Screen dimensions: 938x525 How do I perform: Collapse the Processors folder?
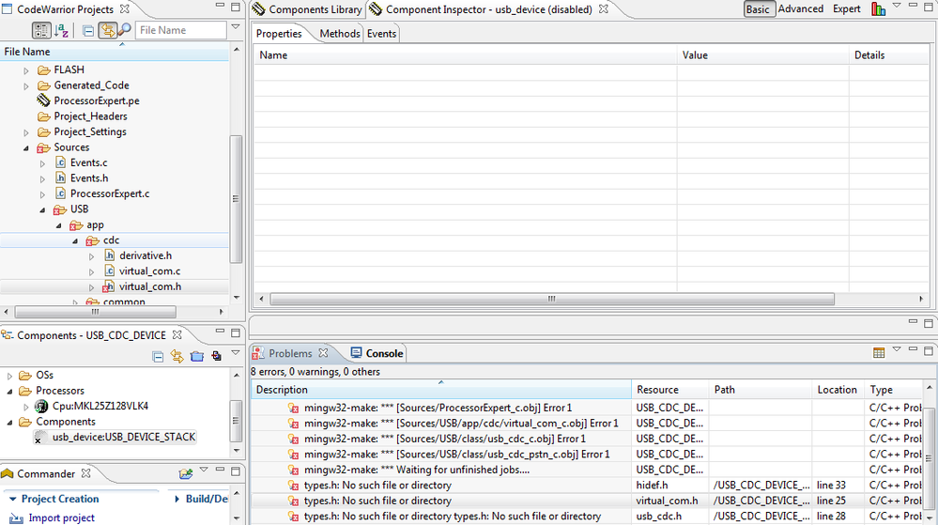[10, 392]
